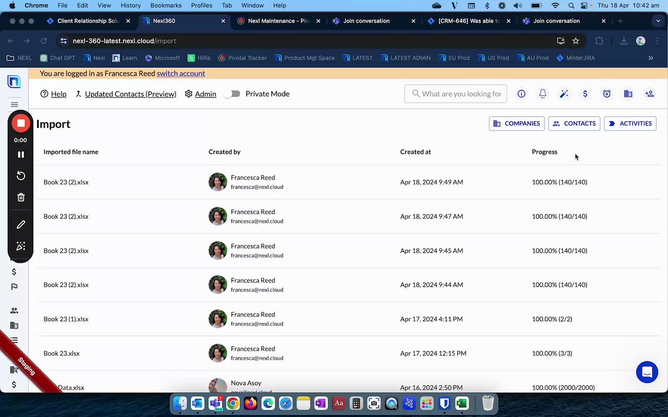Open the hamburger menu in left sidebar
The height and width of the screenshot is (417, 668).
click(x=14, y=104)
